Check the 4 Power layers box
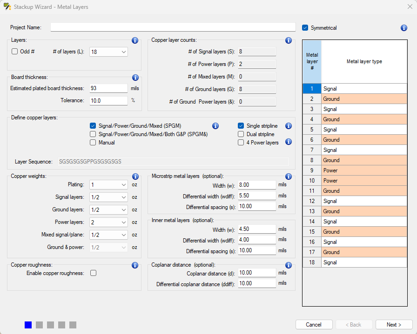The height and width of the screenshot is (334, 417). (x=241, y=143)
